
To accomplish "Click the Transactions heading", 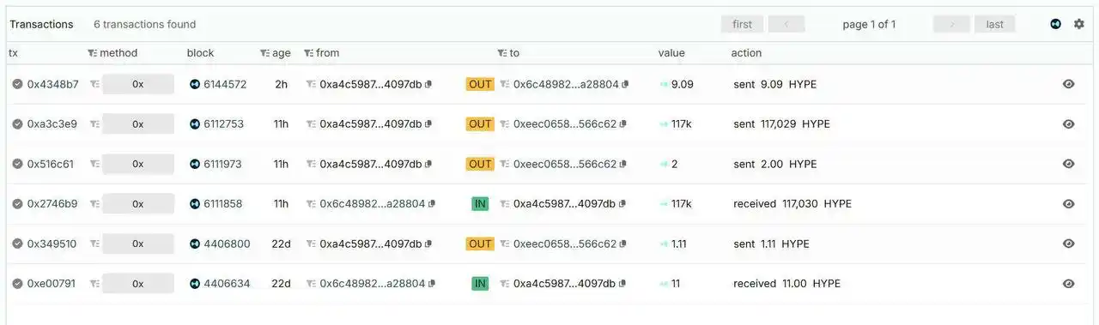I will coord(41,24).
